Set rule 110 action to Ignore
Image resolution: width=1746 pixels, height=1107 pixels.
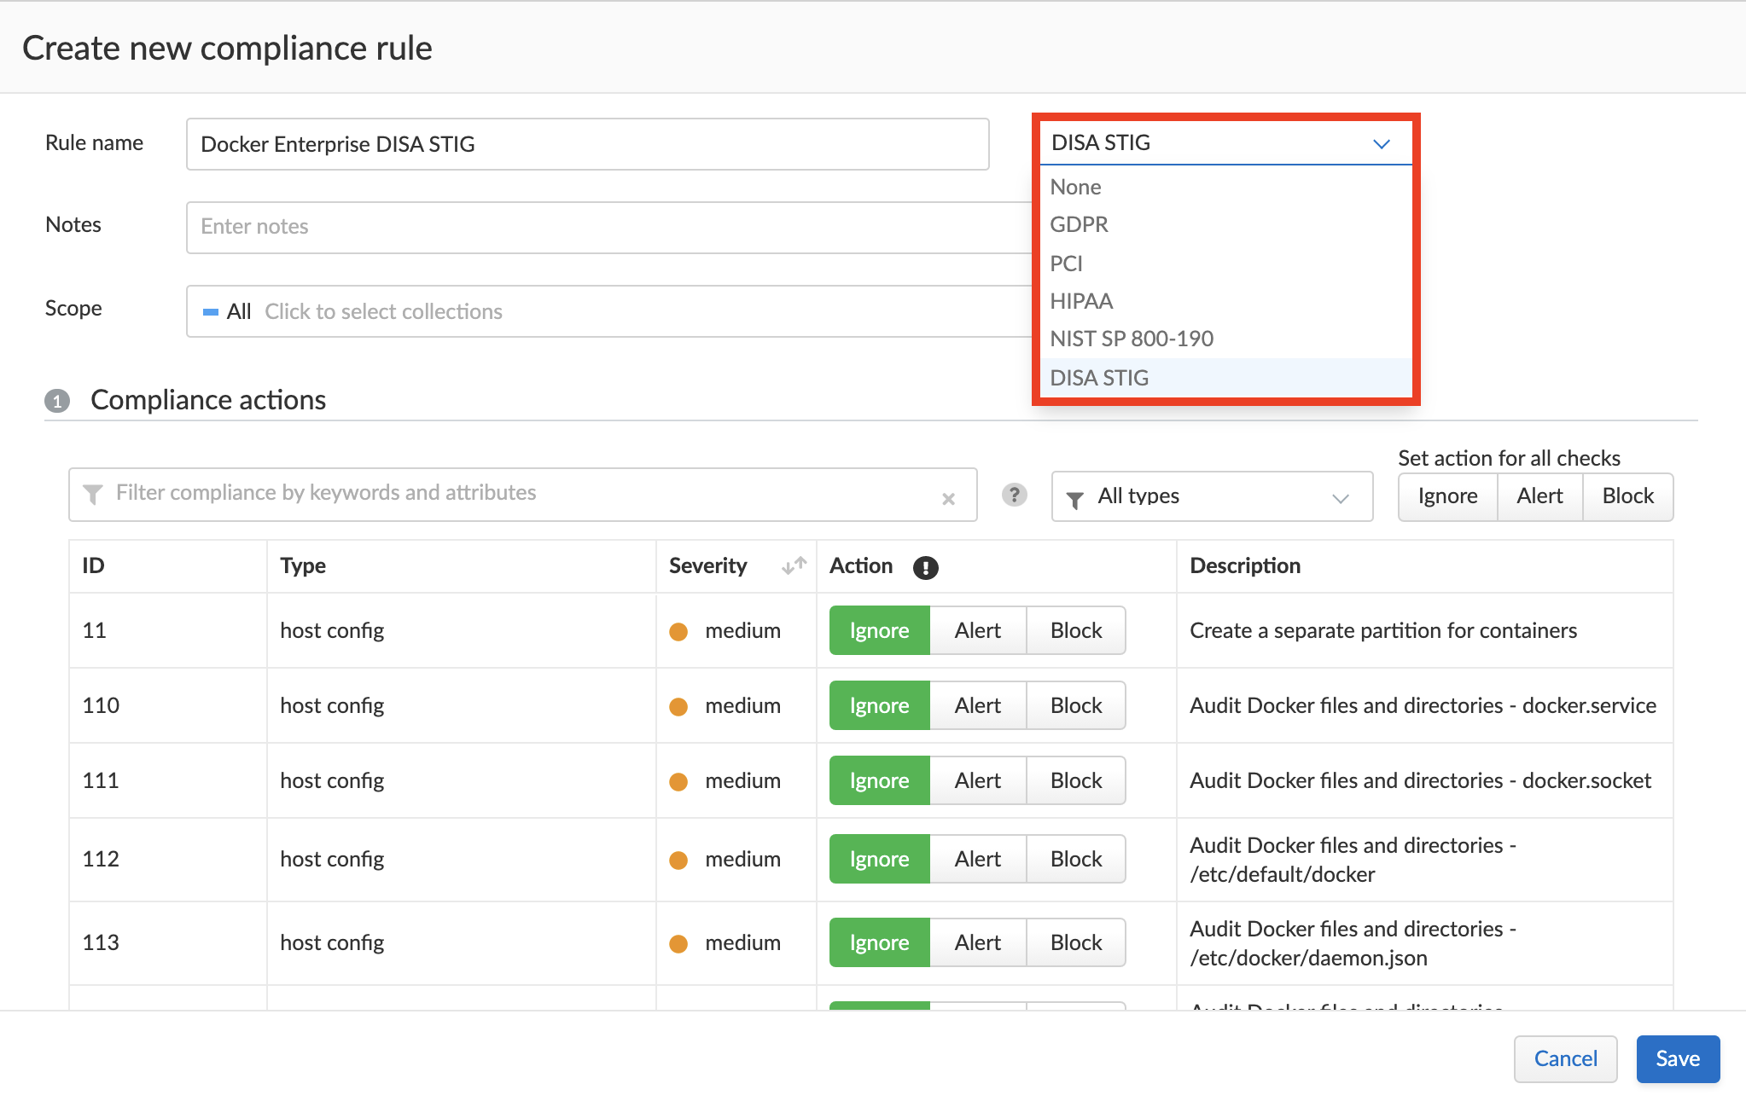click(x=879, y=706)
